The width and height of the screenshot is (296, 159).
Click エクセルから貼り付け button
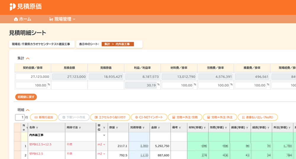point(110,117)
